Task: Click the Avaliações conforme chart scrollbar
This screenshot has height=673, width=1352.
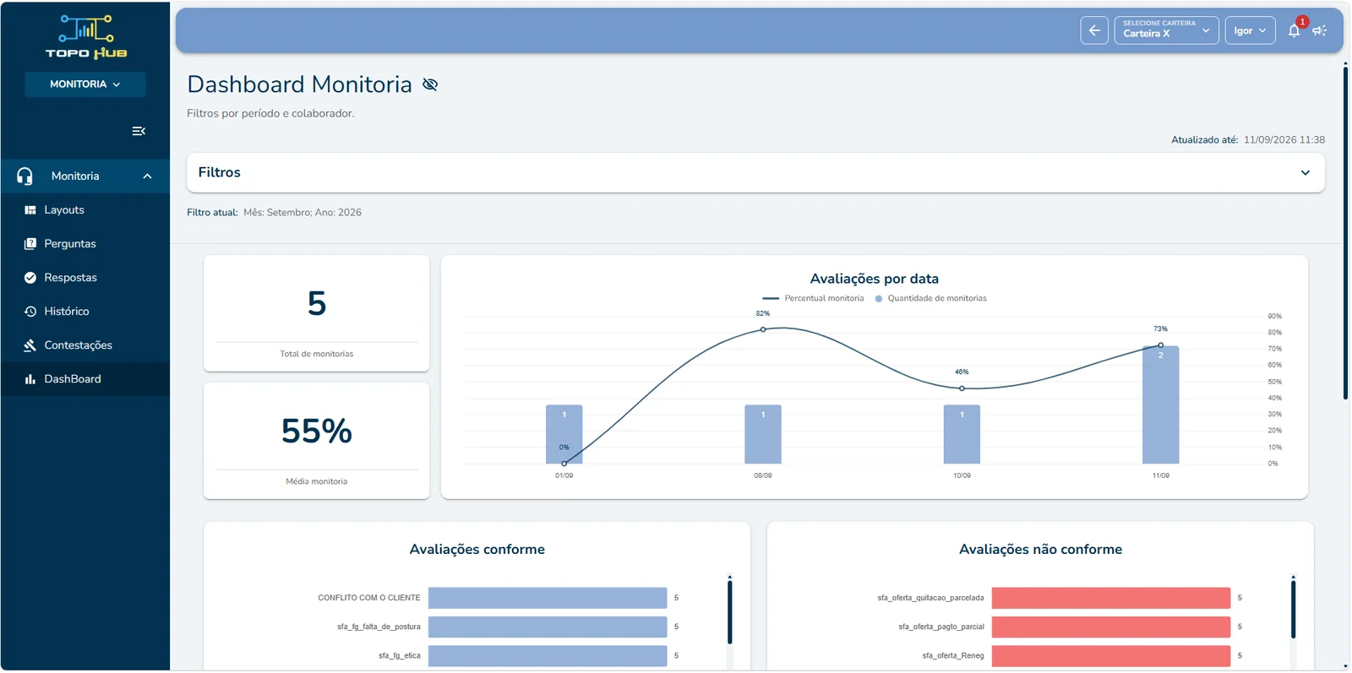Action: click(729, 611)
